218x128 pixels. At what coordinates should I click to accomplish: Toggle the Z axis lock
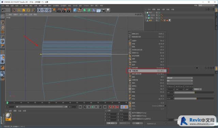coord(49,10)
